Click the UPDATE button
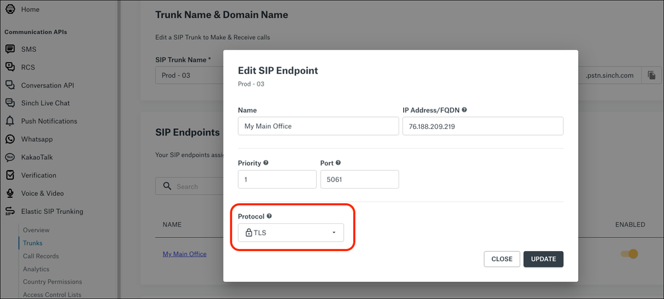664x299 pixels. 544,259
